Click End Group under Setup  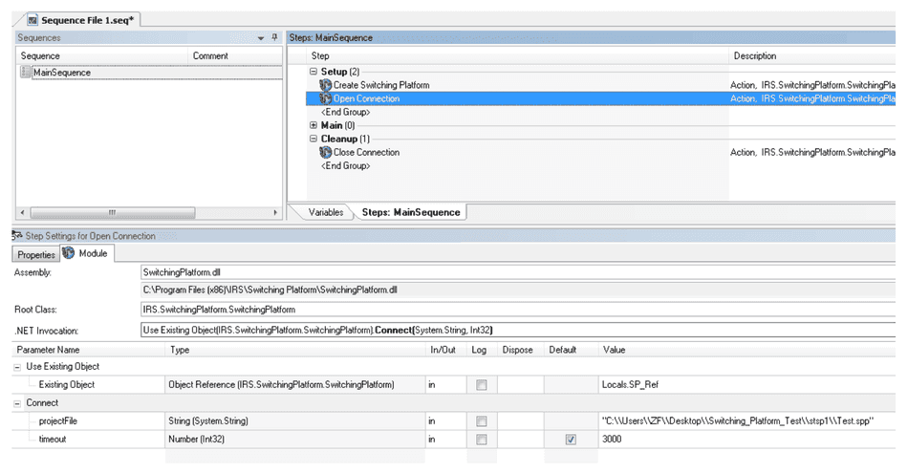[x=345, y=112]
